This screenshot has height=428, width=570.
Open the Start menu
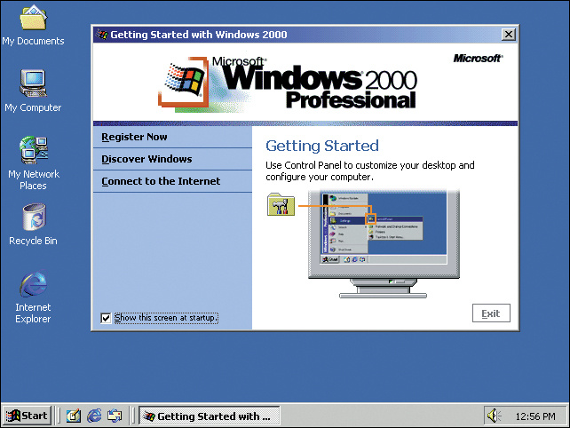27,416
